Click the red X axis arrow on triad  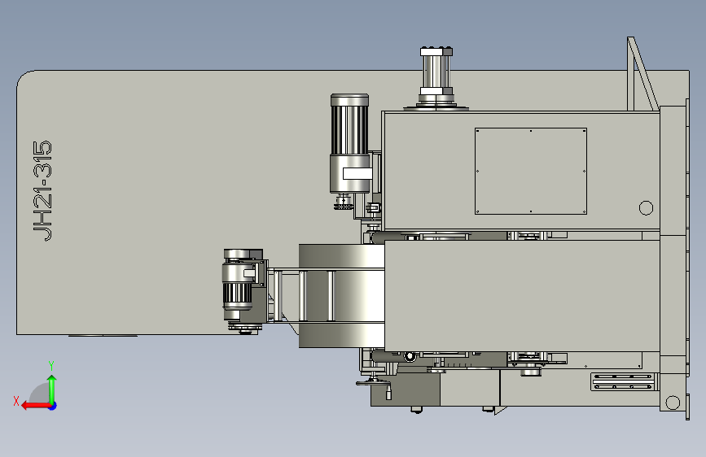35,406
